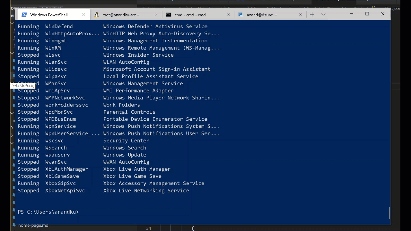Click the wisvc service name
Screen dimensions: 411x231
click(53, 55)
